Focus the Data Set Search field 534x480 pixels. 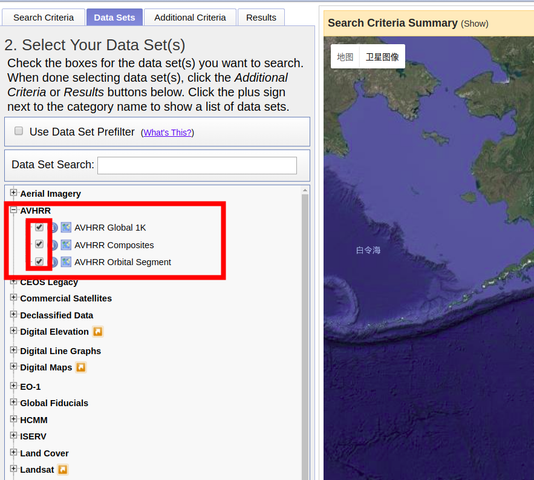pyautogui.click(x=197, y=165)
